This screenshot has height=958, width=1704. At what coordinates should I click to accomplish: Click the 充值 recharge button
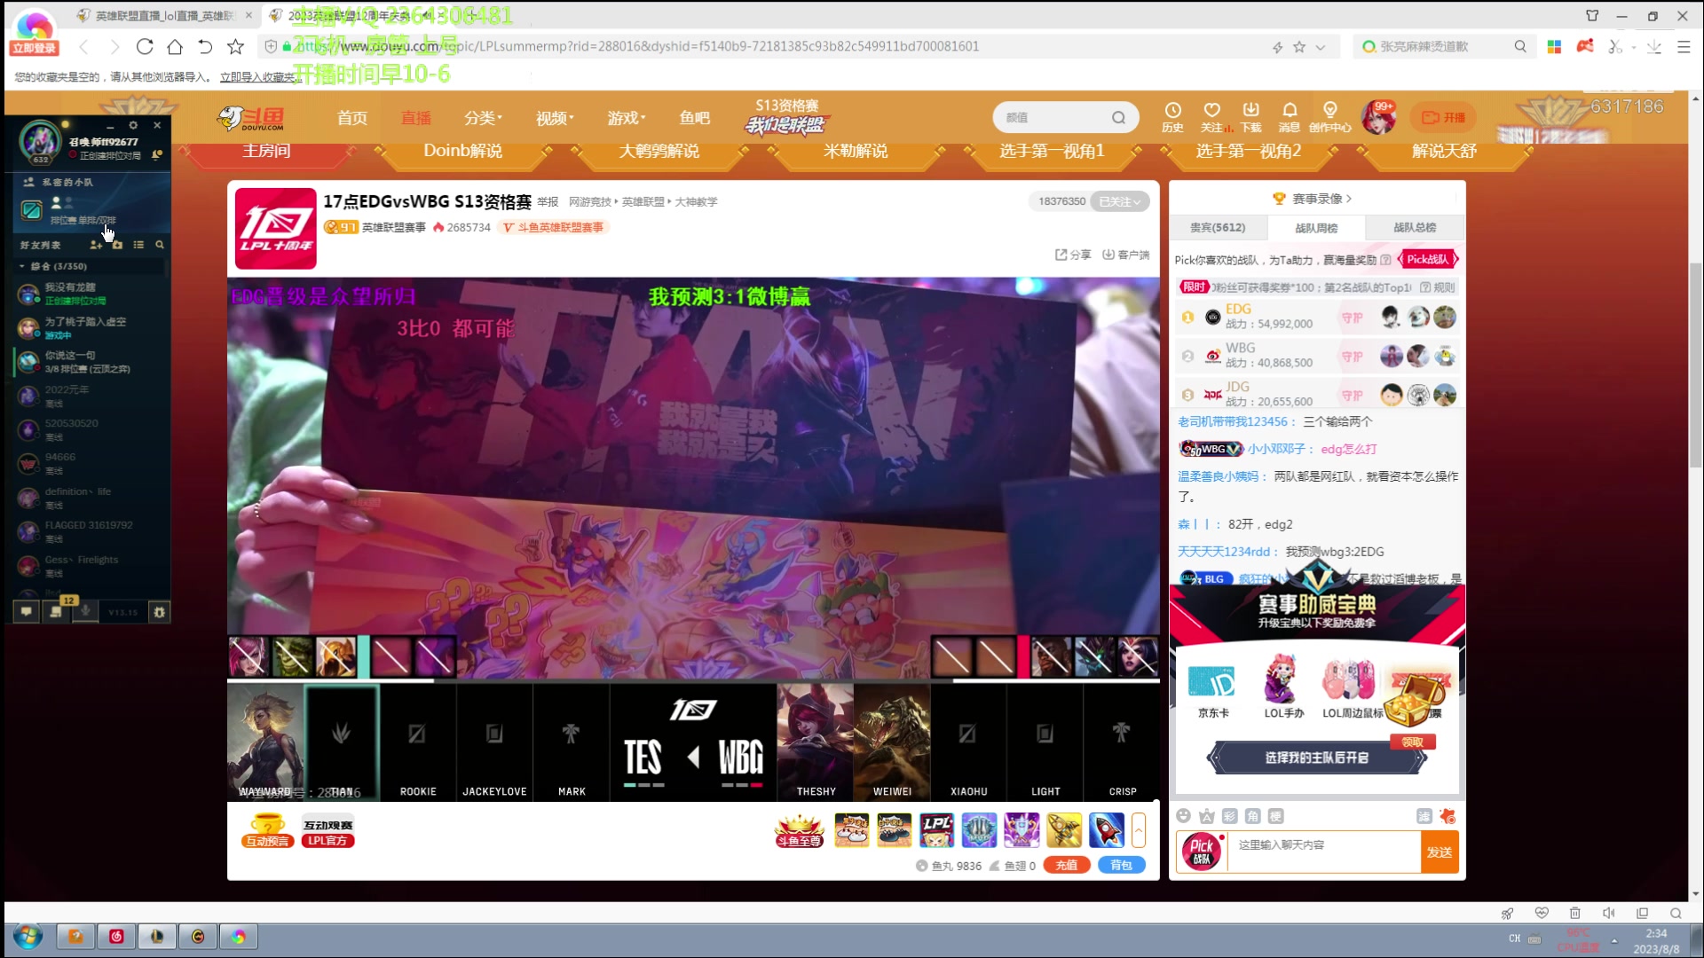(x=1067, y=865)
